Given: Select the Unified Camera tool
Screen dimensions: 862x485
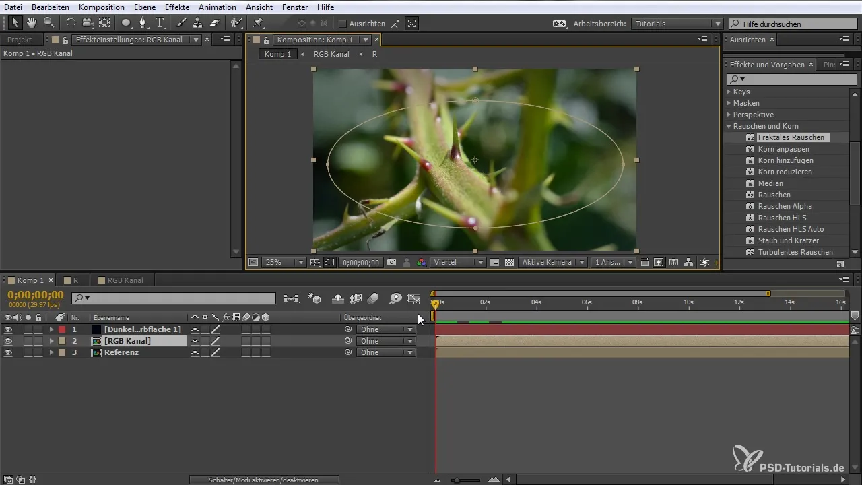Looking at the screenshot, I should point(88,23).
